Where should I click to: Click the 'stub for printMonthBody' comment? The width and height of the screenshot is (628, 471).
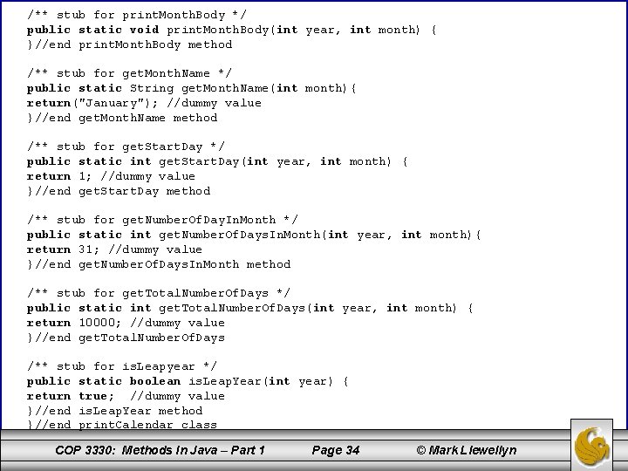[137, 15]
